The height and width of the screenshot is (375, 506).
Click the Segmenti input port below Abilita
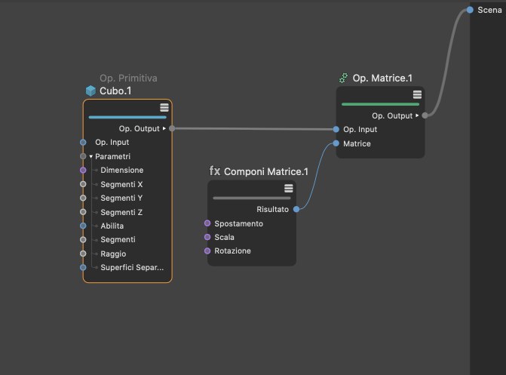pos(83,240)
